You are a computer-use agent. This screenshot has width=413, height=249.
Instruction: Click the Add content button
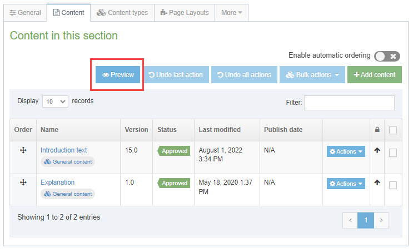tap(375, 75)
